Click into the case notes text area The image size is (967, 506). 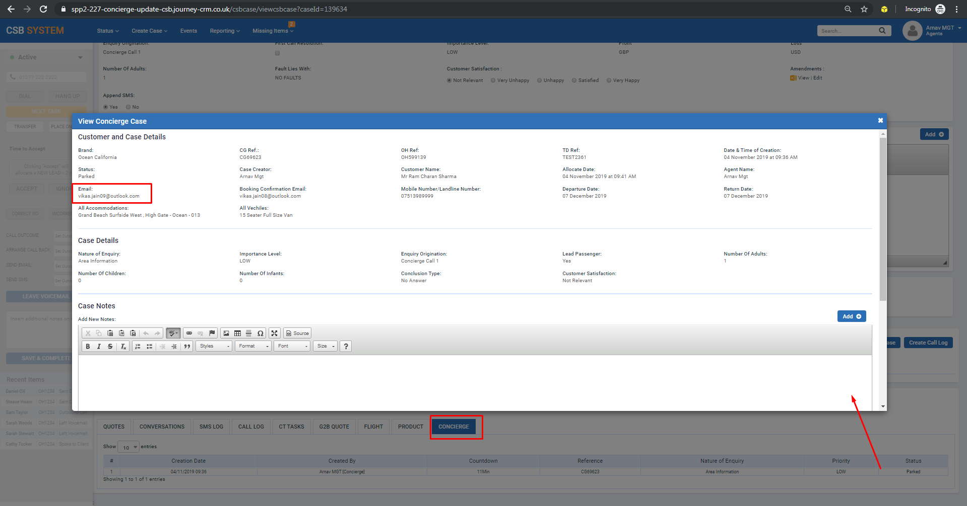click(x=475, y=382)
